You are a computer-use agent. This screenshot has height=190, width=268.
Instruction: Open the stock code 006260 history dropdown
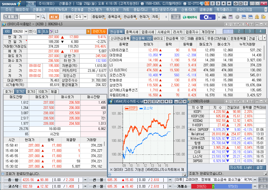click(26, 32)
